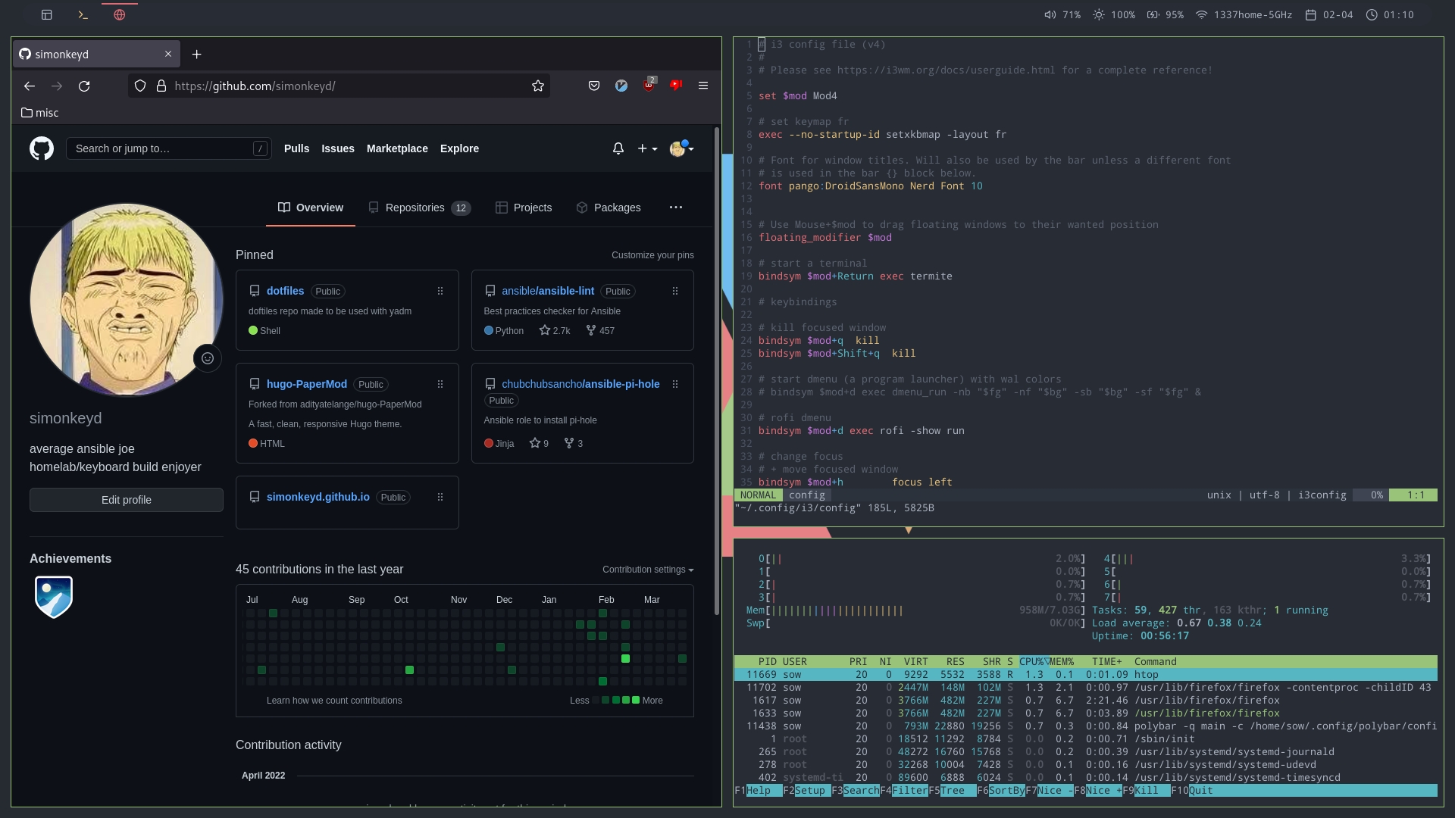
Task: Click the layout workspace icon in bar
Action: [x=46, y=15]
